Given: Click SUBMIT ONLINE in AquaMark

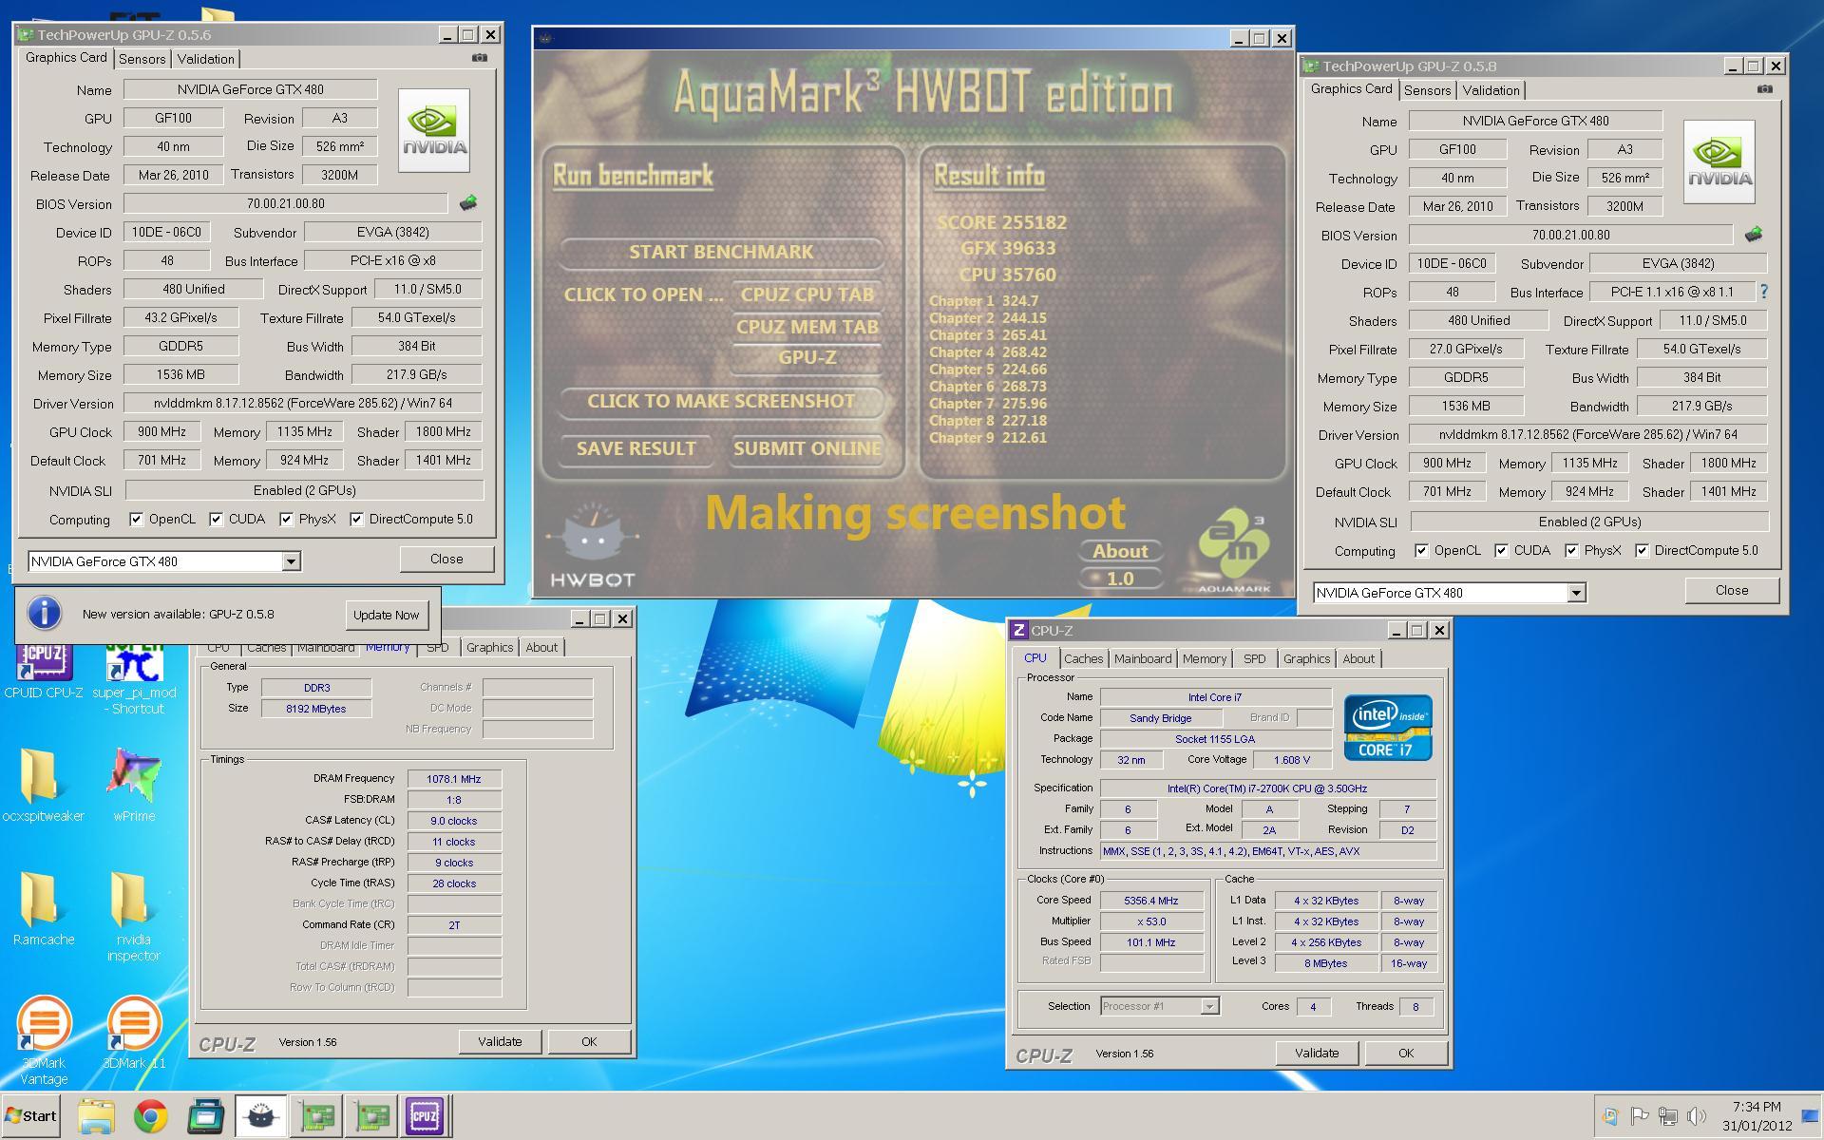Looking at the screenshot, I should 807,448.
